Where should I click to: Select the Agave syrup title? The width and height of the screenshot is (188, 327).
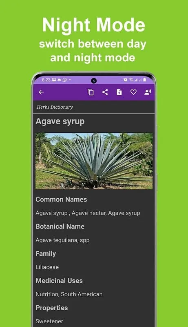(x=60, y=121)
